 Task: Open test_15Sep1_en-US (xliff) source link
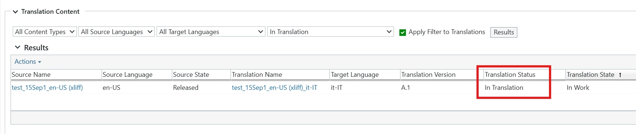click(x=47, y=88)
